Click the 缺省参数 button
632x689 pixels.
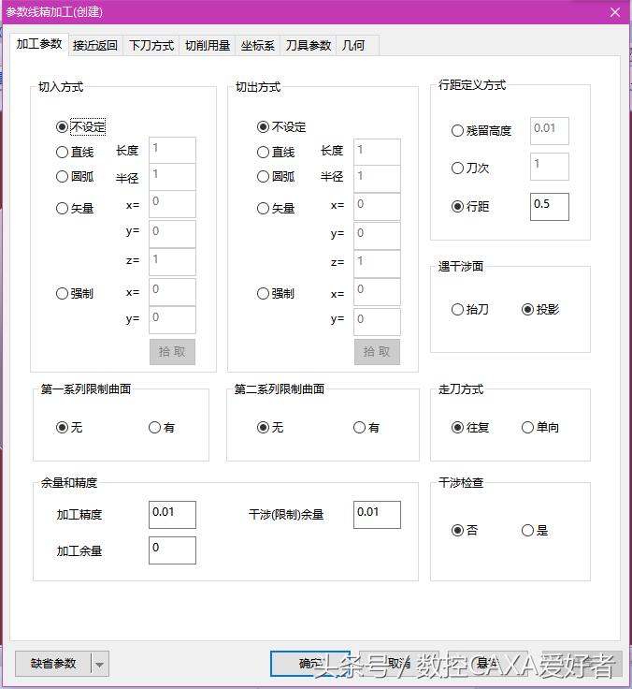53,664
